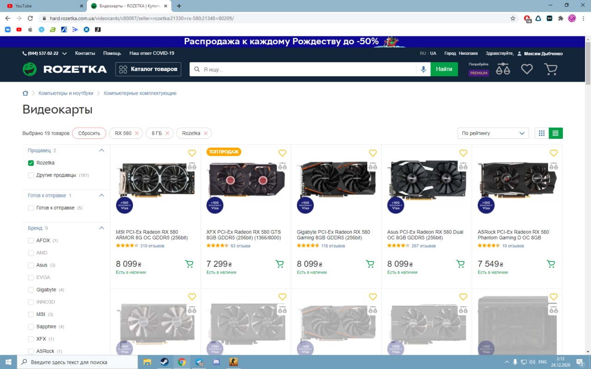Check the Asus brand checkbox
Image resolution: width=591 pixels, height=369 pixels.
coord(31,265)
